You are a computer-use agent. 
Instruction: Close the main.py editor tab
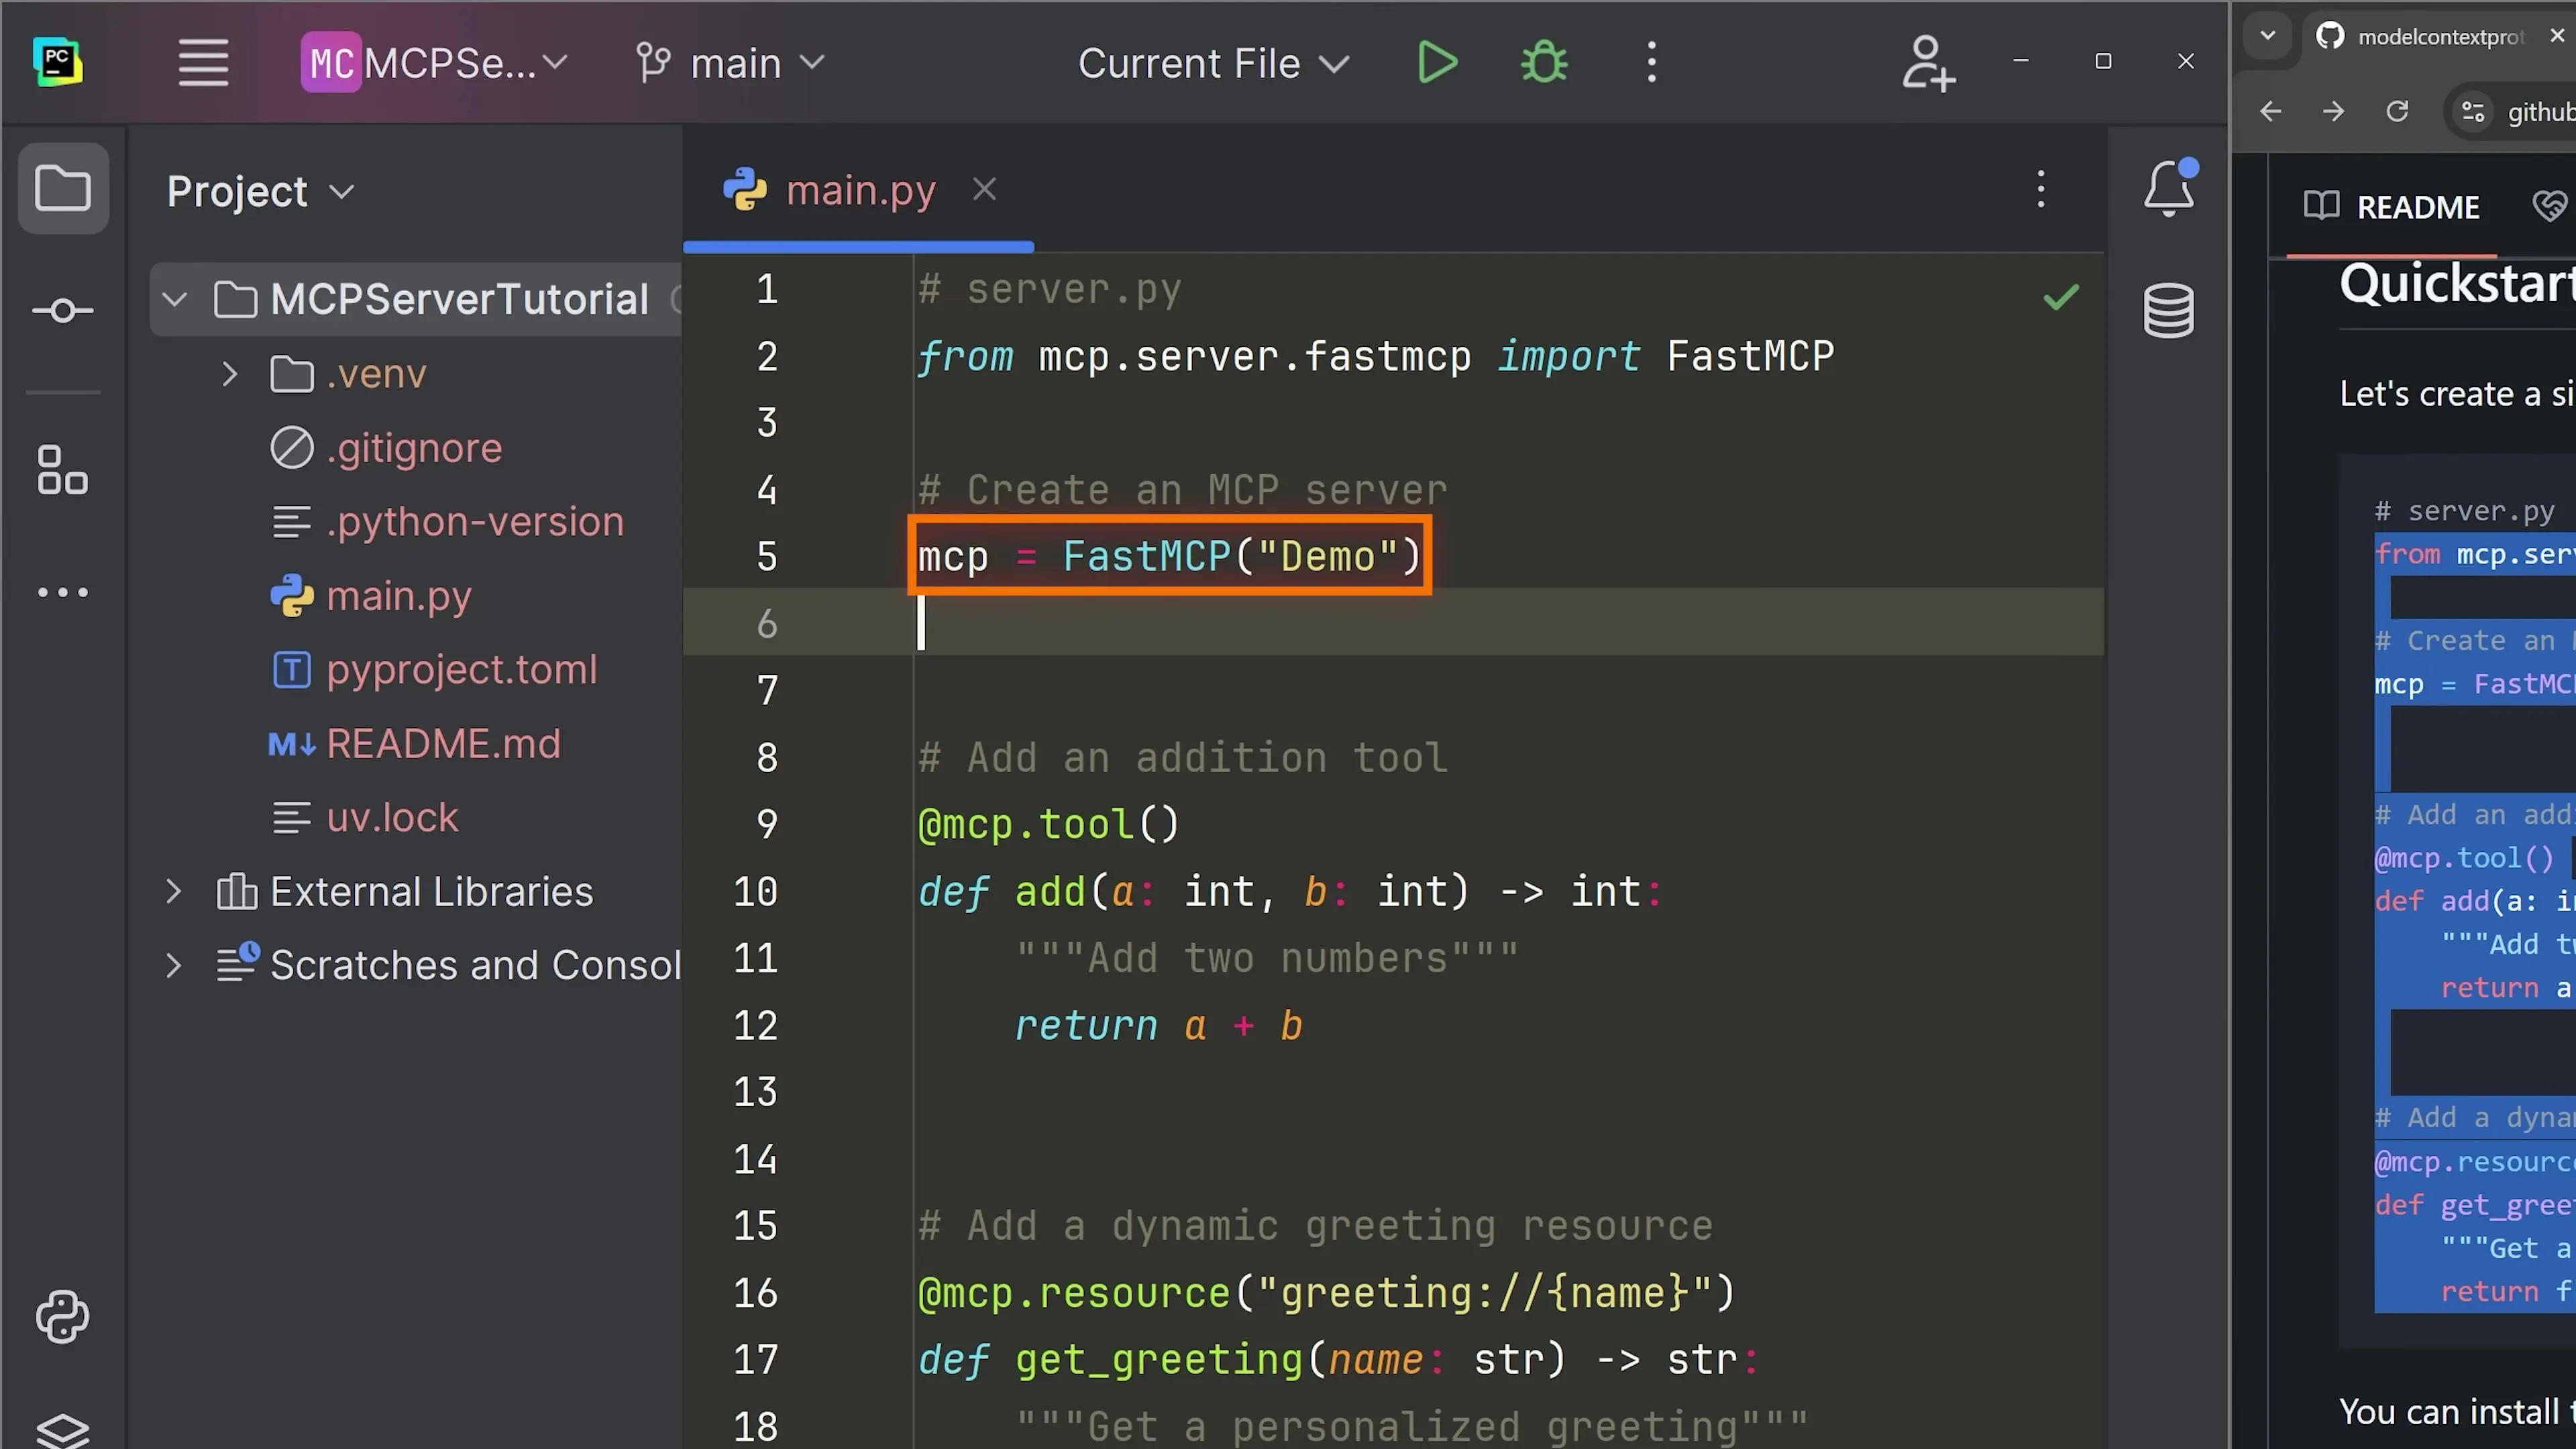coord(984,189)
